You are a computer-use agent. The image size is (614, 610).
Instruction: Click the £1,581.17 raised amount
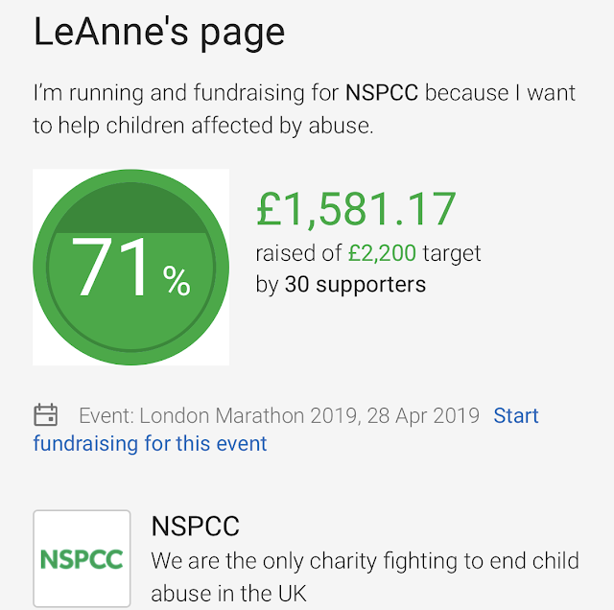pos(356,209)
